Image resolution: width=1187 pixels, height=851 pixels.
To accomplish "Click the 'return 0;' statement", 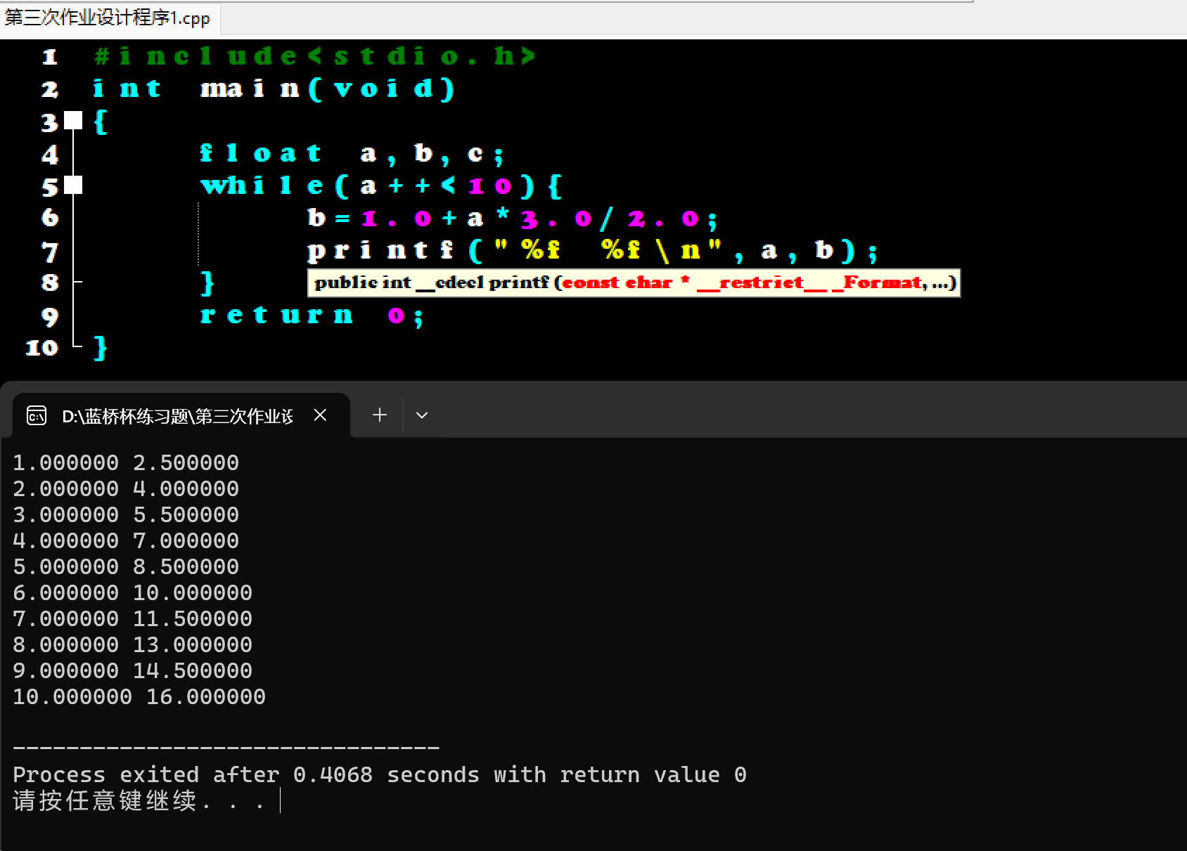I will tap(312, 315).
